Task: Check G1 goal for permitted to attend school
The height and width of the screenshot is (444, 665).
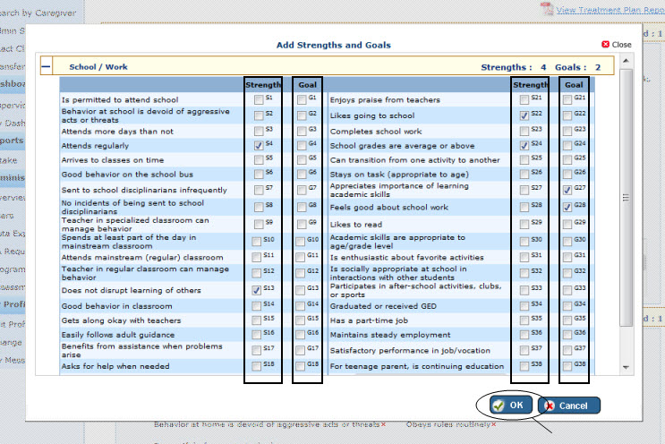Action: pyautogui.click(x=302, y=99)
